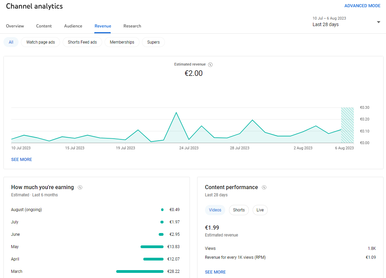Toggle the Memberships filter chip
This screenshot has height=278, width=386.
[x=122, y=42]
